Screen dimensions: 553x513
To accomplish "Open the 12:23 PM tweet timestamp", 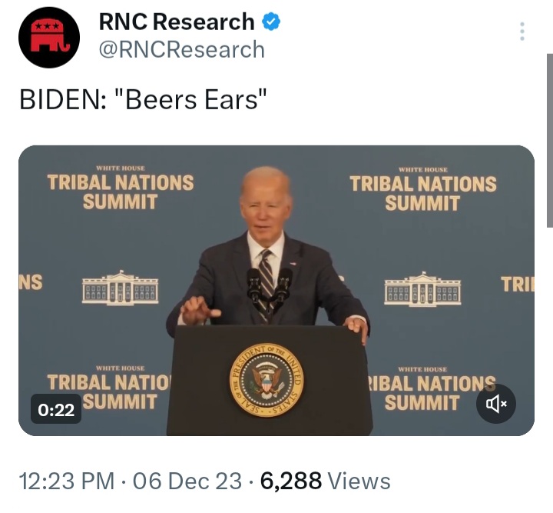I will click(67, 481).
